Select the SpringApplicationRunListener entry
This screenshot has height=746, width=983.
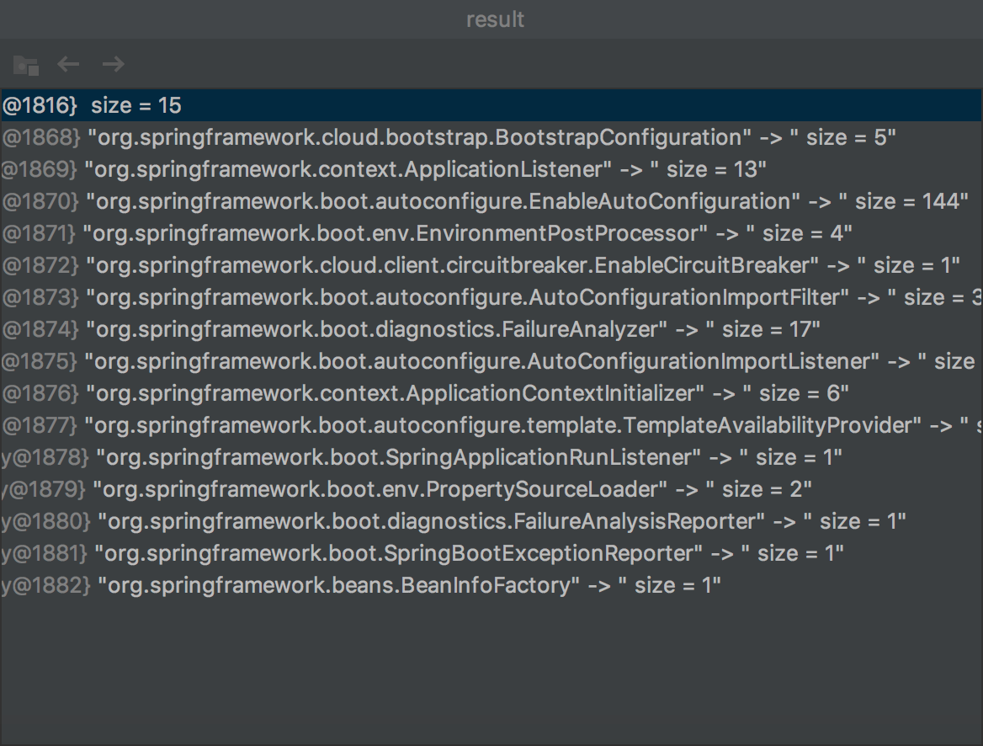pyautogui.click(x=400, y=457)
